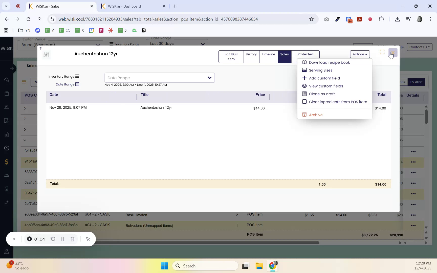The height and width of the screenshot is (273, 437).
Task: Open the Inventory Range hamburger icon
Action: [77, 76]
